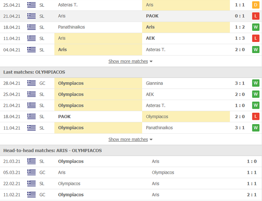The width and height of the screenshot is (262, 201).
Task: Click bold PAOK in the 18.04.21 Olympiacos section row
Action: click(64, 116)
